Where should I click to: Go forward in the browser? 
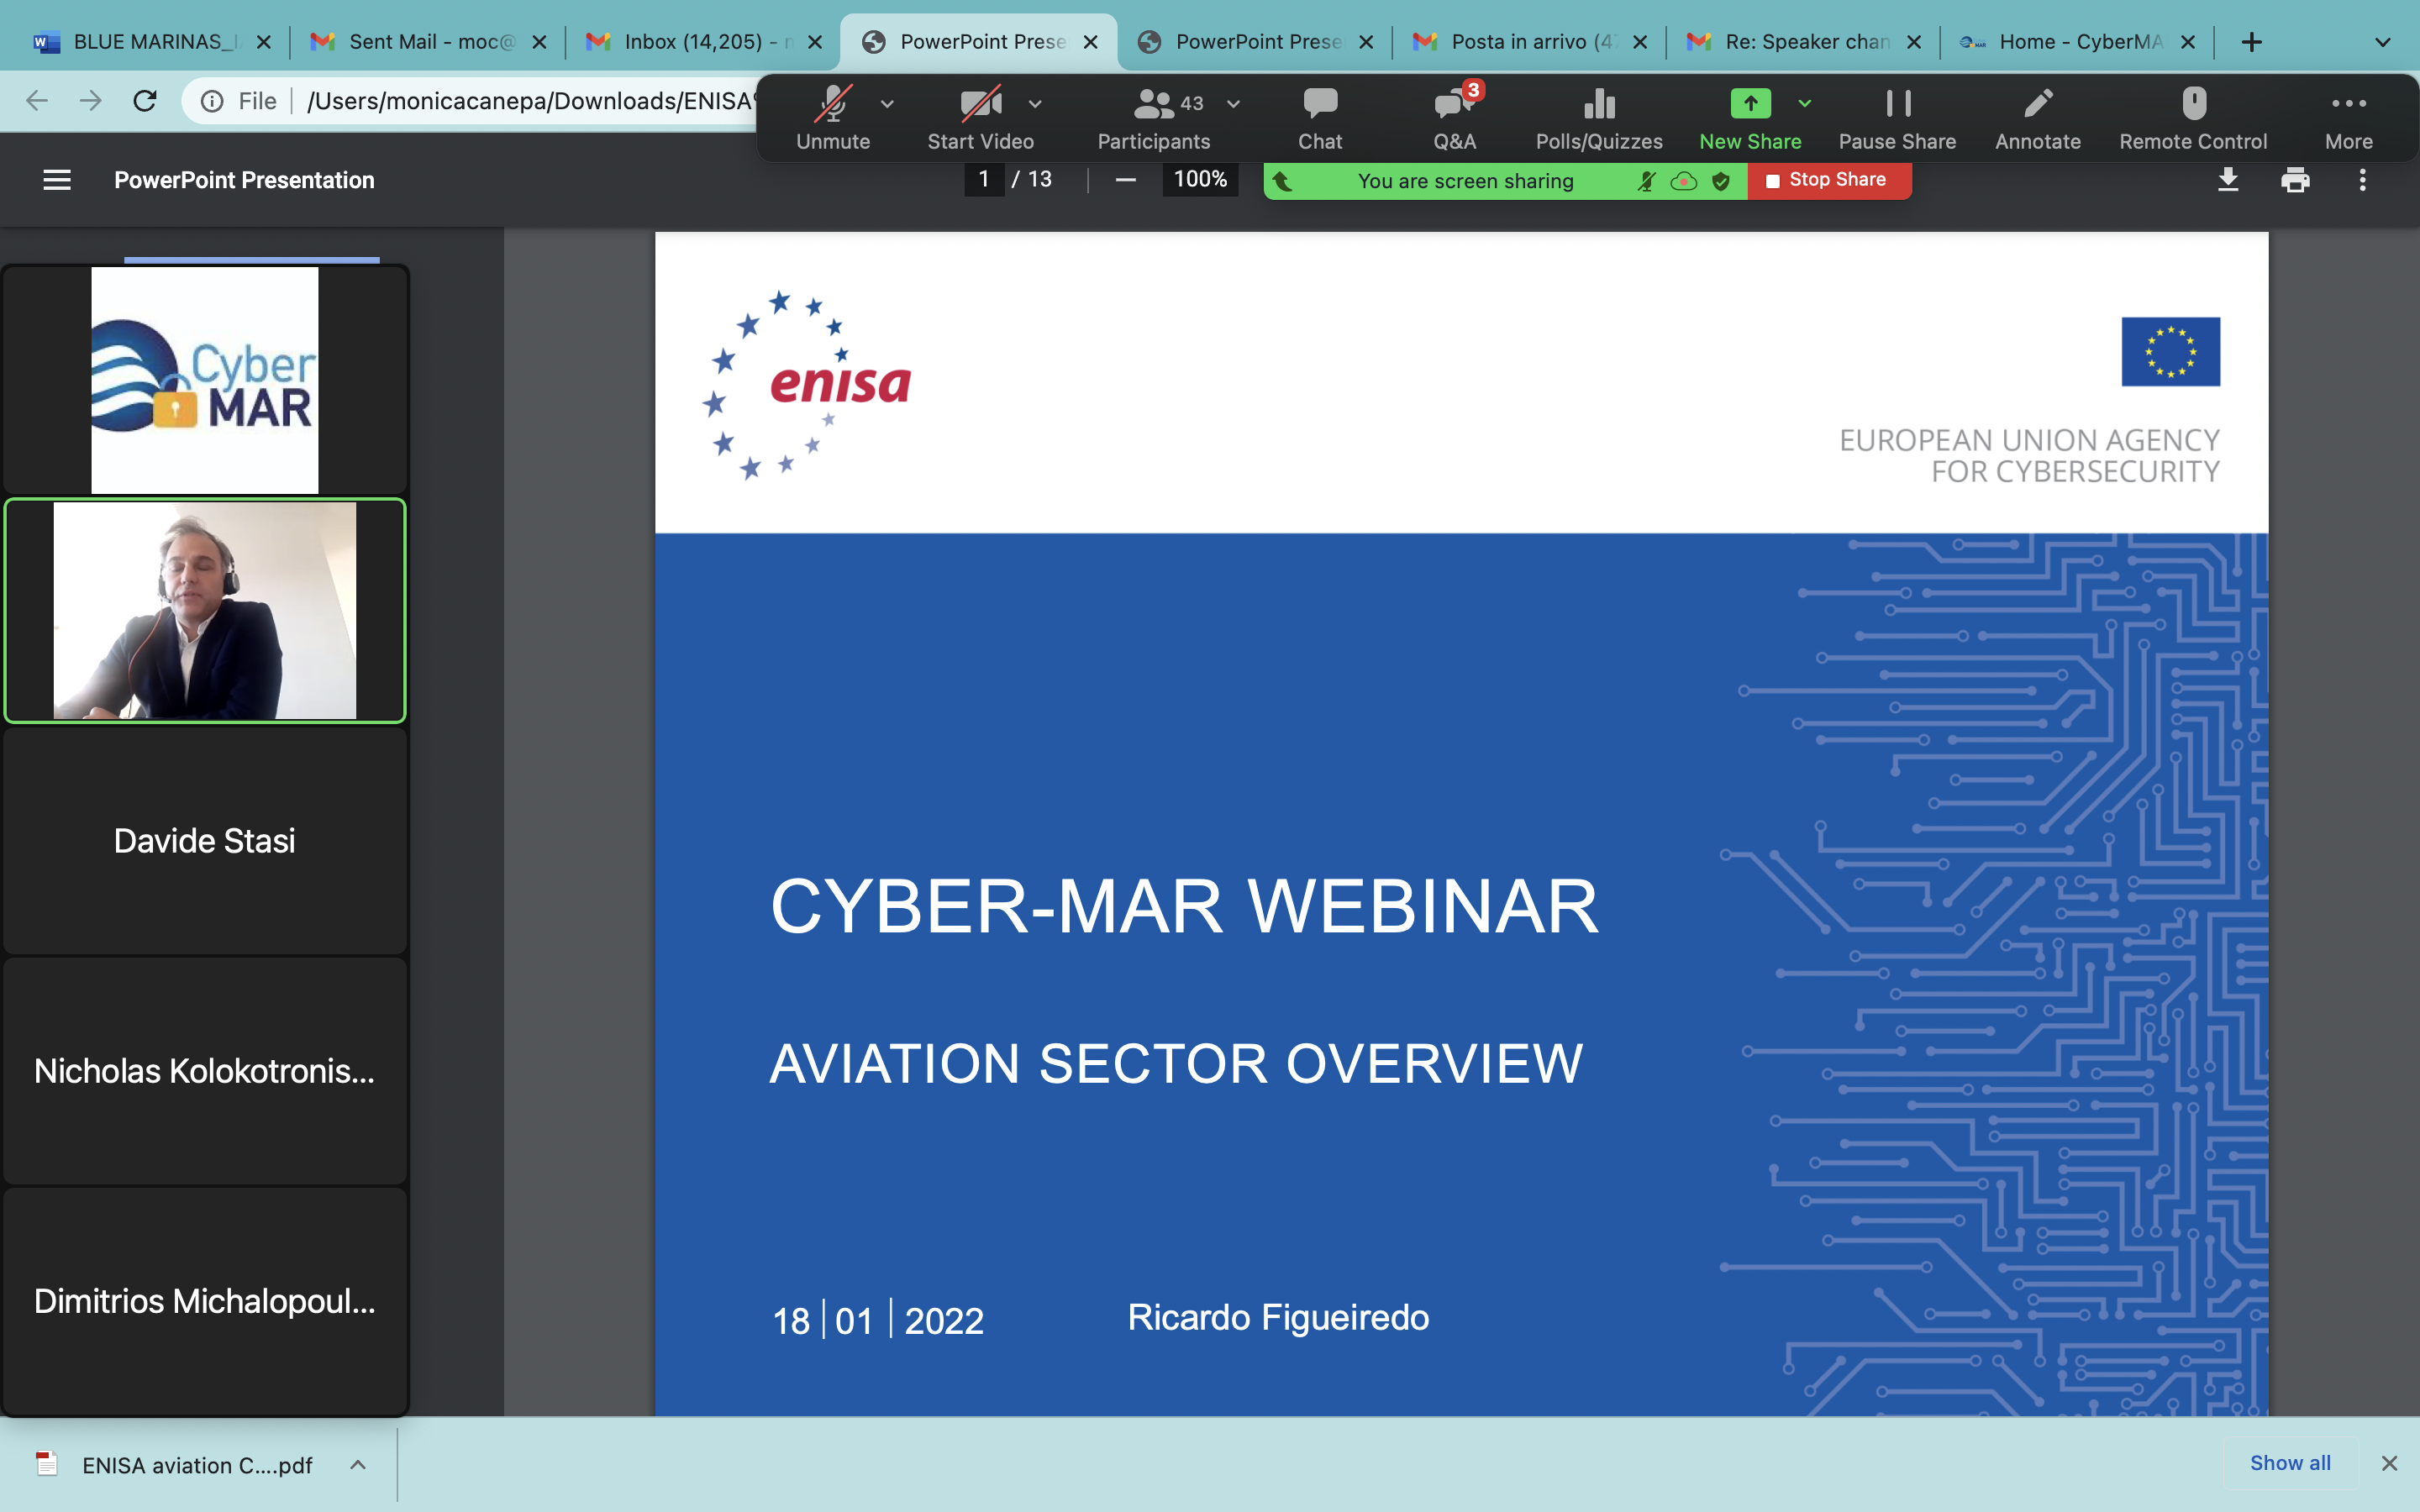click(91, 101)
